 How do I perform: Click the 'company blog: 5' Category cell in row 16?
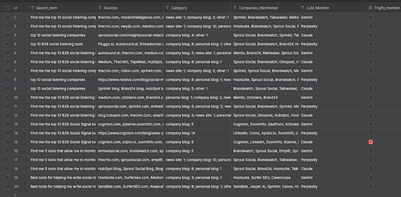point(197,151)
